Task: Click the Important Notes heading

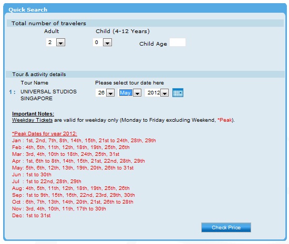Action: [x=33, y=114]
